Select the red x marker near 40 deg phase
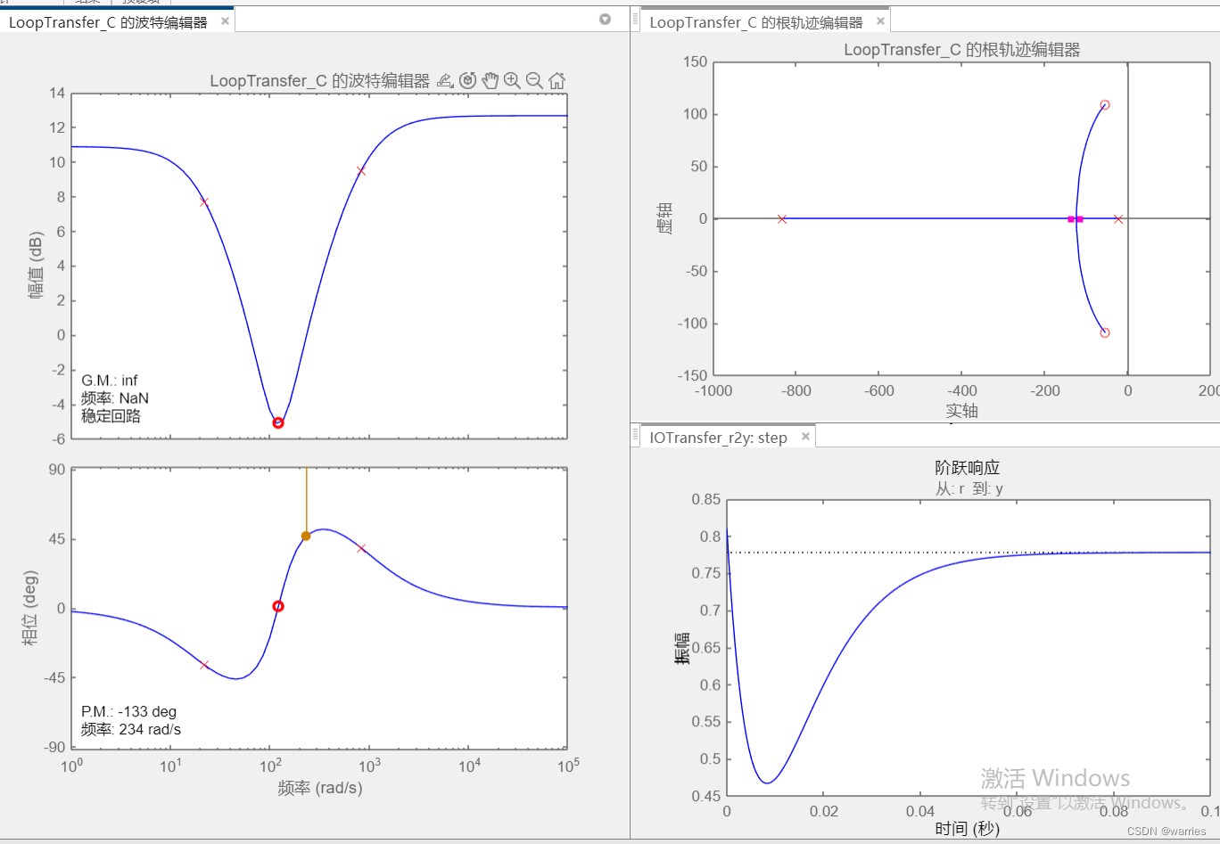Image resolution: width=1220 pixels, height=844 pixels. click(x=361, y=548)
